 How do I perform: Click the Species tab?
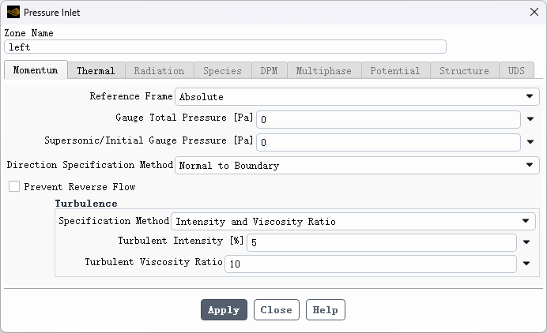click(222, 70)
